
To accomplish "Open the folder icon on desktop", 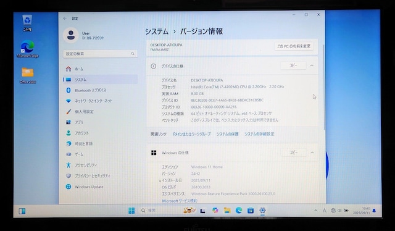I will pos(28,75).
